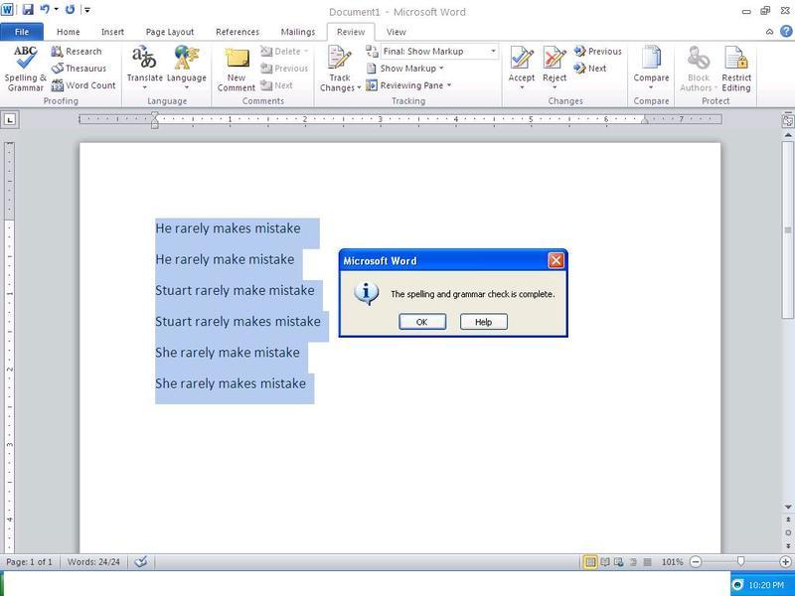Open Microsoft Word Help
This screenshot has width=795, height=596.
pyautogui.click(x=786, y=32)
